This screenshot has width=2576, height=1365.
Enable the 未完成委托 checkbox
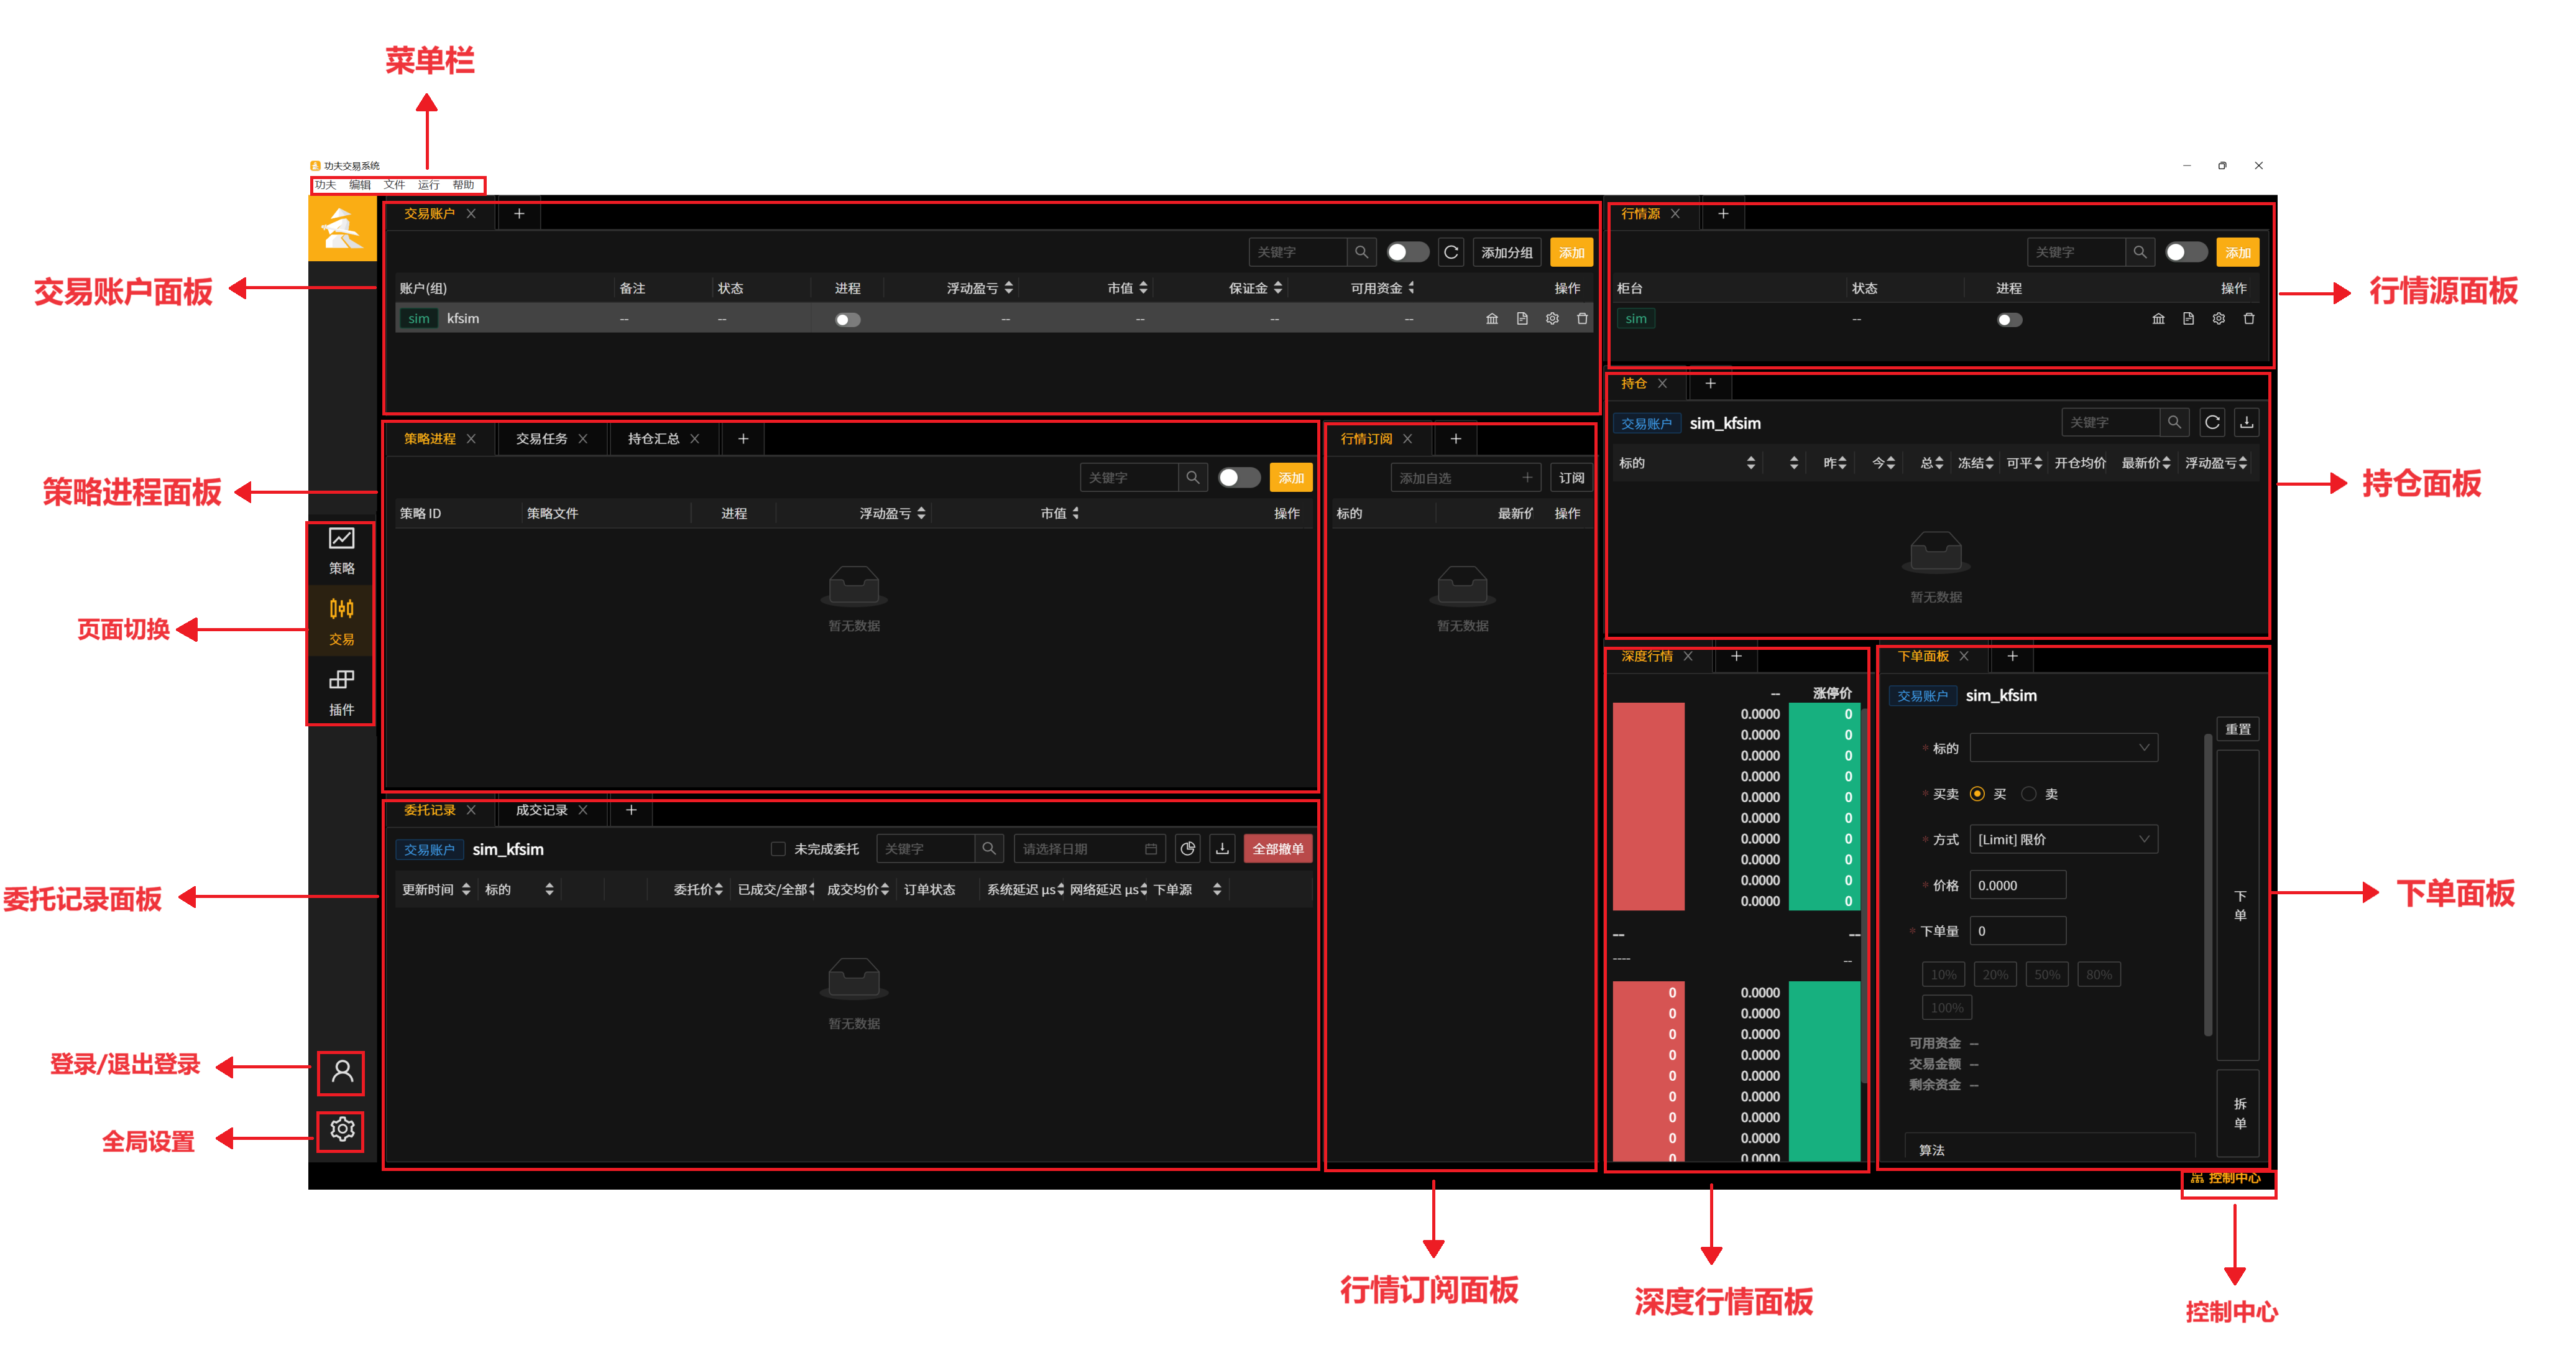[x=777, y=849]
